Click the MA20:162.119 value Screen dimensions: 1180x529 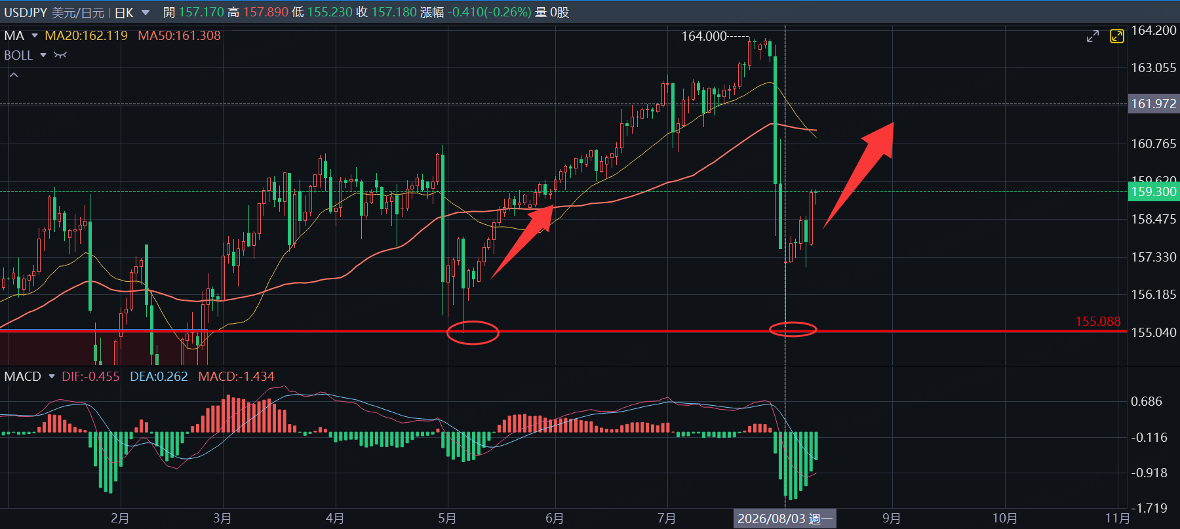coord(87,35)
